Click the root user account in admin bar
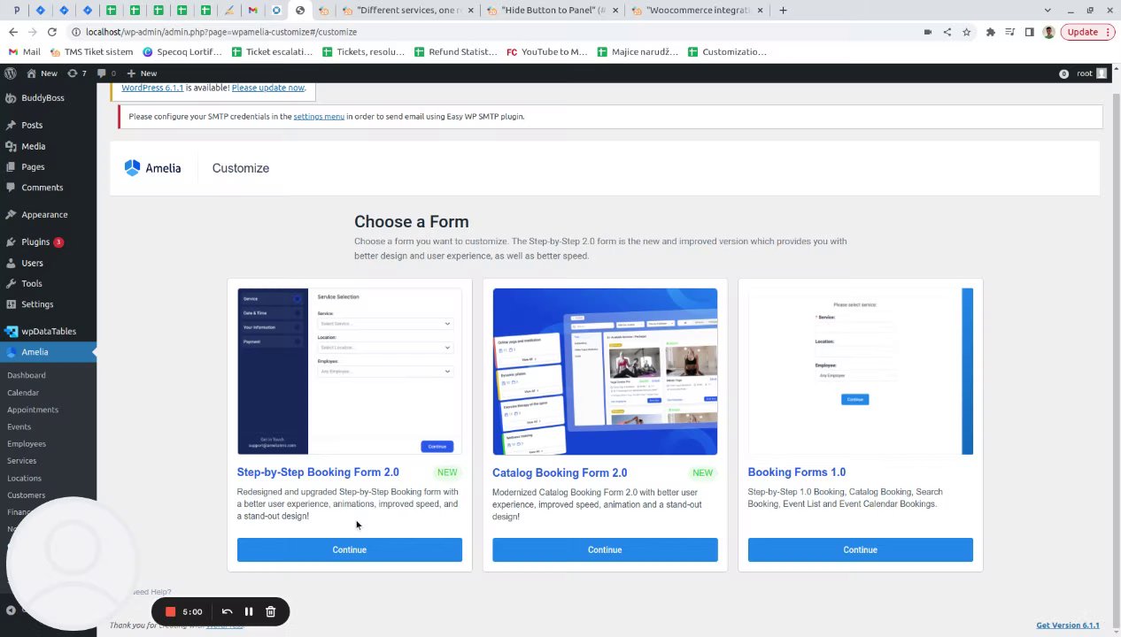This screenshot has height=637, width=1121. 1091,73
